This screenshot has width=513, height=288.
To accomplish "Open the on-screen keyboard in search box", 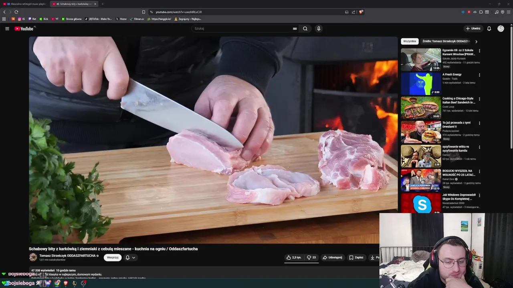I will click(295, 28).
